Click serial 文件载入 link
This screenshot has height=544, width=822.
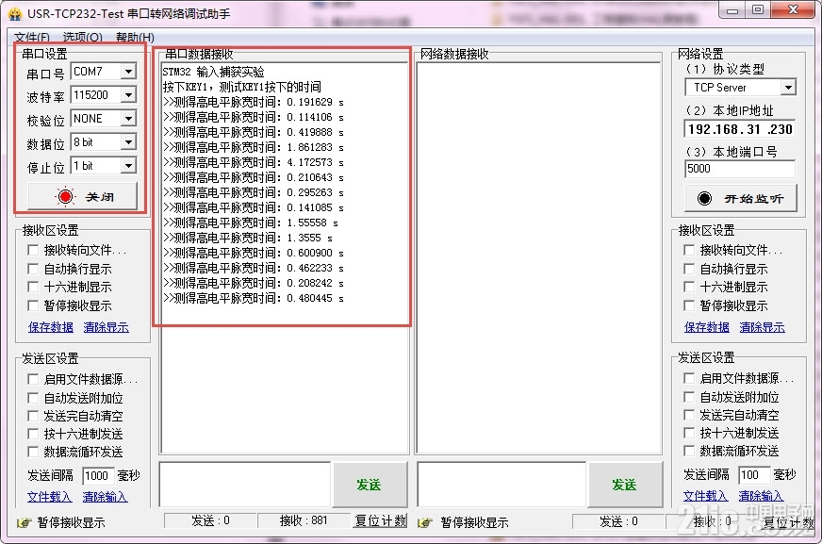(x=49, y=496)
